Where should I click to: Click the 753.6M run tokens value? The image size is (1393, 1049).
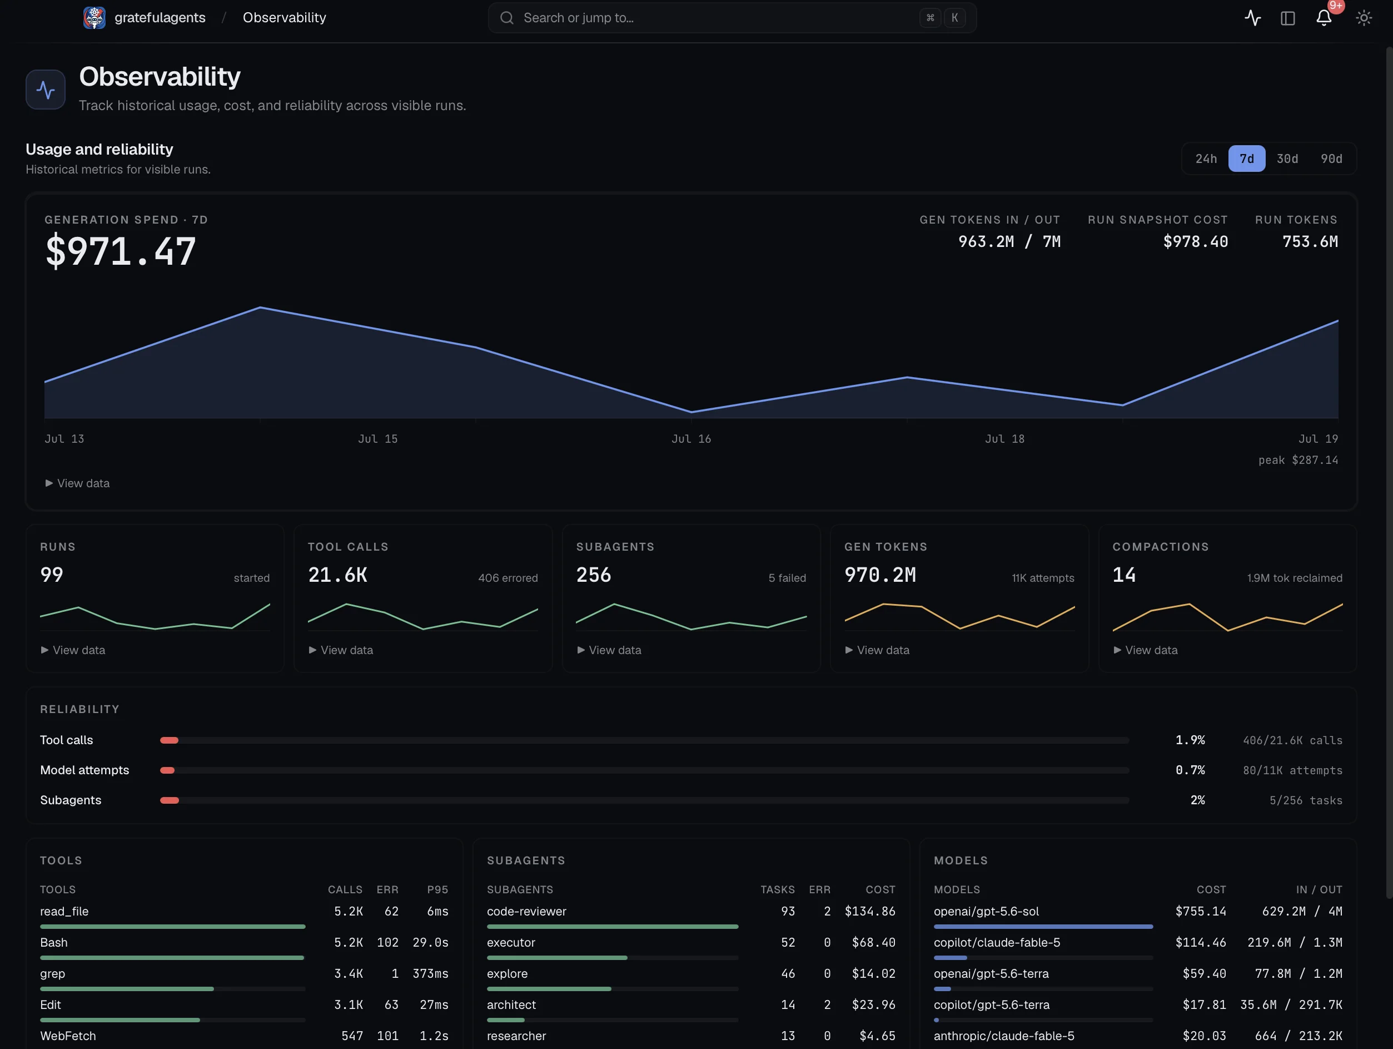[1310, 241]
